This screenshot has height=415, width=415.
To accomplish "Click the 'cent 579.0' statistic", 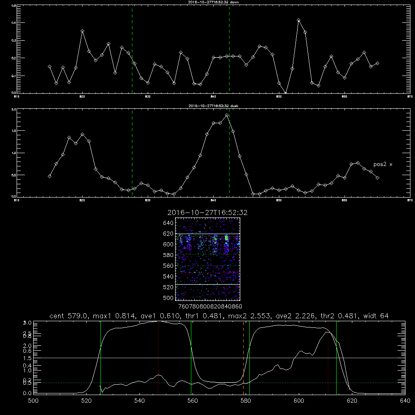I will [x=68, y=316].
